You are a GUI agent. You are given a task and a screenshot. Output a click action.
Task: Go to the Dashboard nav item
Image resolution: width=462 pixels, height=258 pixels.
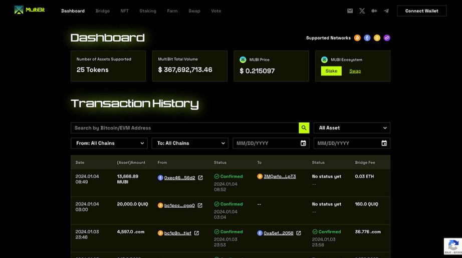click(73, 11)
